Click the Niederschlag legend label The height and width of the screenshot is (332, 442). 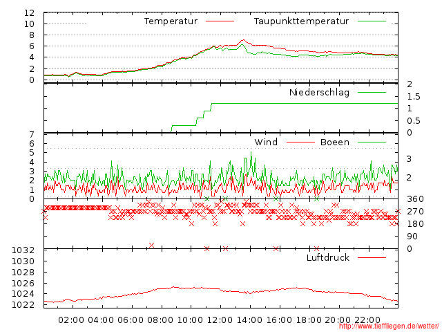(x=319, y=93)
